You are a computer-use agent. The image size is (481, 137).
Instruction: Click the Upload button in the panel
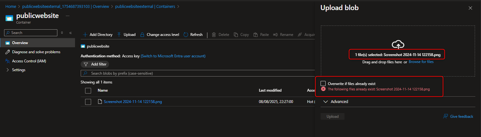(333, 117)
